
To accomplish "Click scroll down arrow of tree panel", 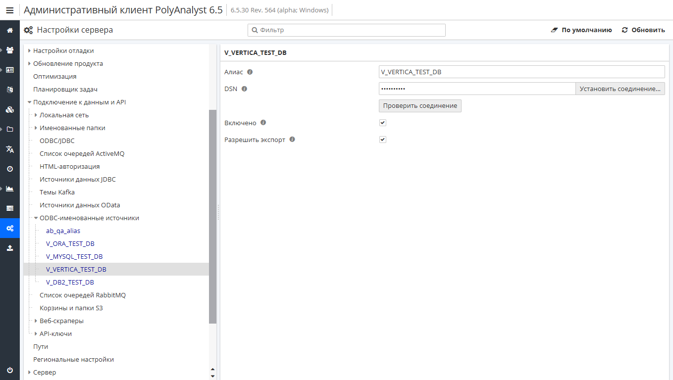I will 213,376.
